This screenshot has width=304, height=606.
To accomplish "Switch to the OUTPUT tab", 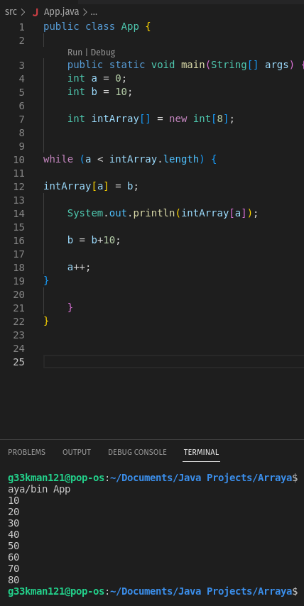I will tap(77, 452).
